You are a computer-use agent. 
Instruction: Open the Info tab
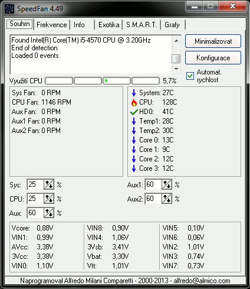82,25
